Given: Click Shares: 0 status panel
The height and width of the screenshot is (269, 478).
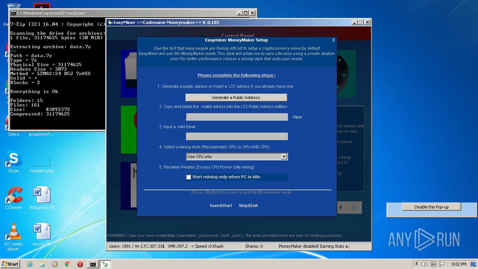Looking at the screenshot, I should click(261, 246).
